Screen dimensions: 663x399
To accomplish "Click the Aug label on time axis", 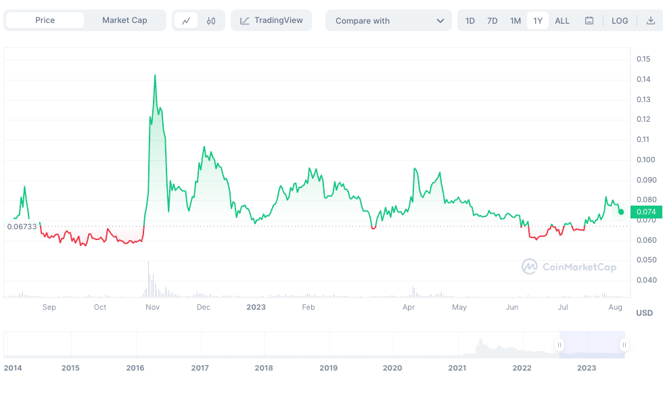I will (x=615, y=307).
